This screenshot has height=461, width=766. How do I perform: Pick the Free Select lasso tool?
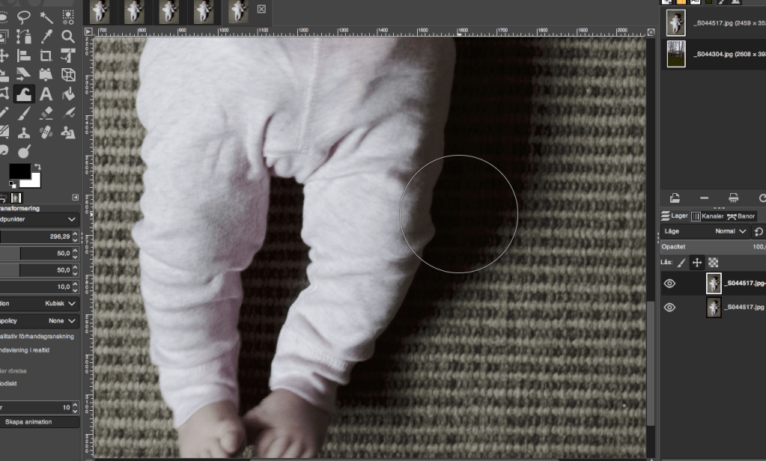pyautogui.click(x=24, y=16)
